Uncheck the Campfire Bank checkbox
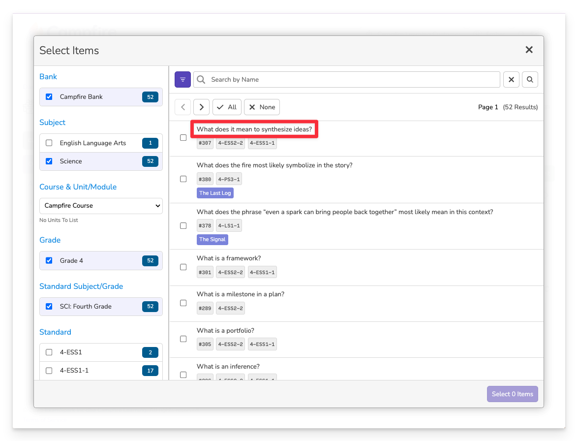 point(49,97)
